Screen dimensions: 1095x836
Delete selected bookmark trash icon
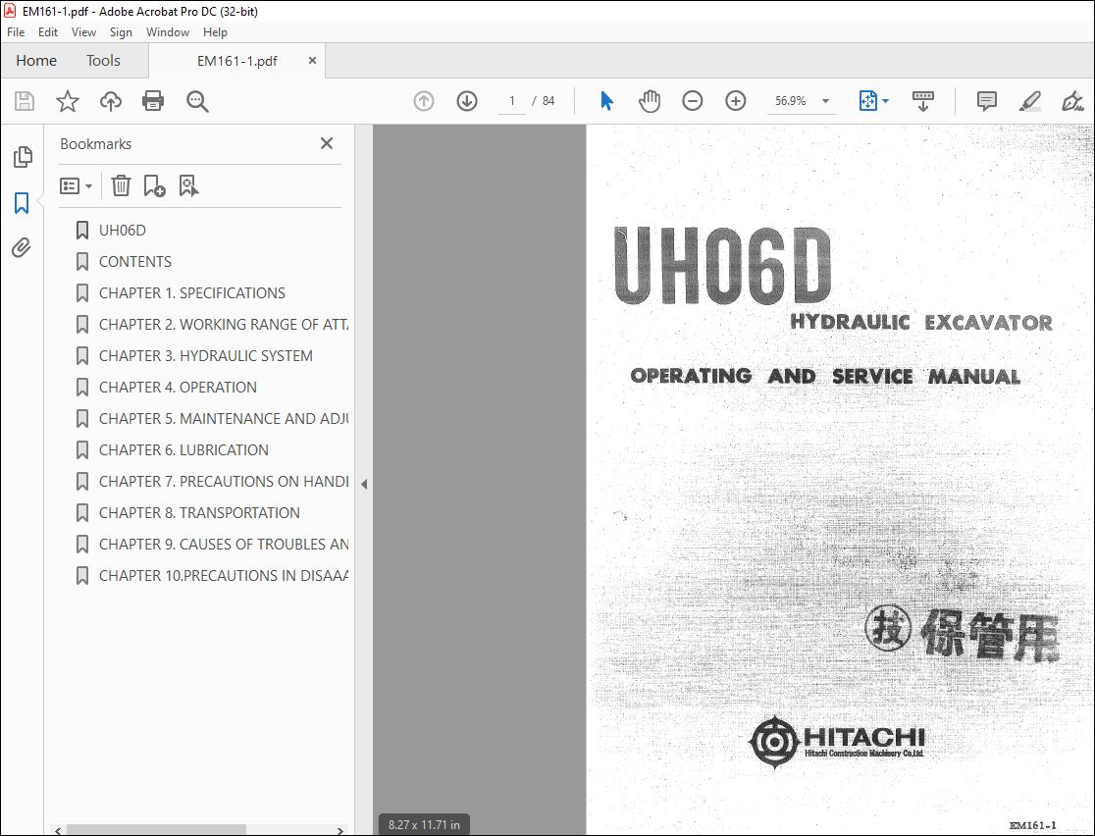[x=121, y=185]
